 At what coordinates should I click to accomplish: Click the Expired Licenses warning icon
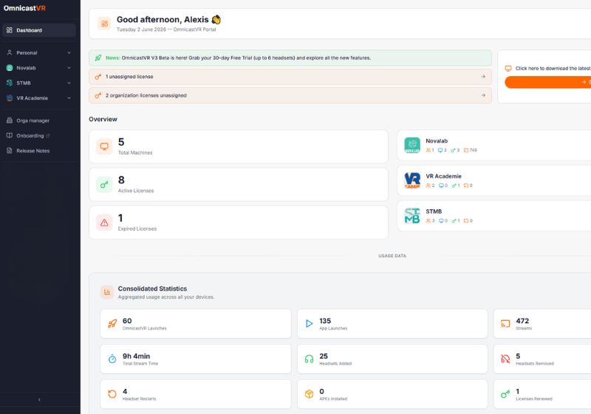click(104, 223)
